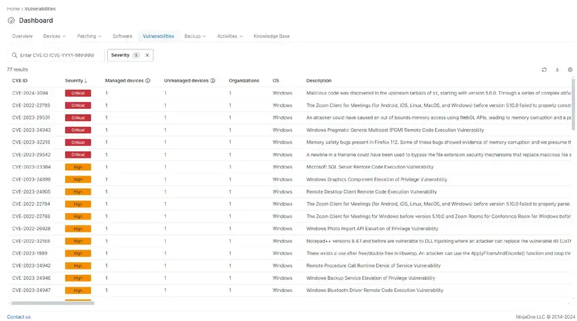
Task: Open the Knowledge Base tab
Action: click(x=271, y=36)
